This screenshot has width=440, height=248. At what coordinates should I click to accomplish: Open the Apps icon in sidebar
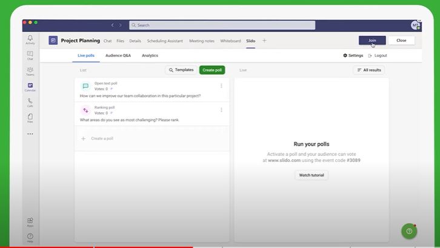[30, 223]
